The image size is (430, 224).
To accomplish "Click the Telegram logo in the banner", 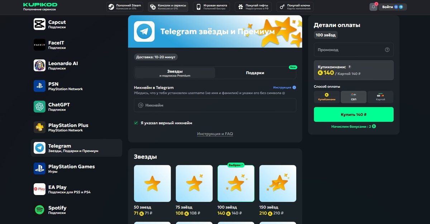I will [x=144, y=31].
